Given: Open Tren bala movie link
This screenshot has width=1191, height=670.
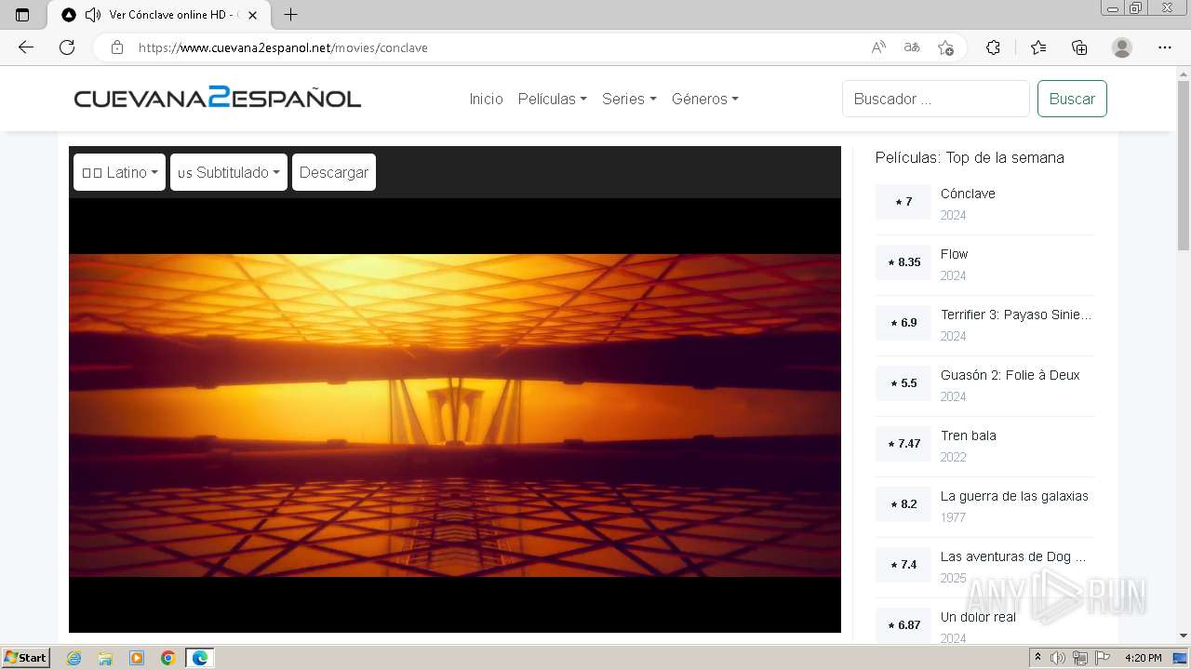Looking at the screenshot, I should tap(968, 435).
